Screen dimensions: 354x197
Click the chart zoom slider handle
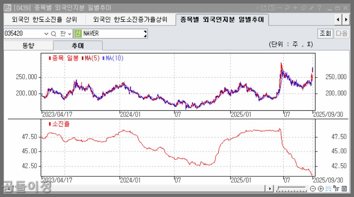pyautogui.click(x=278, y=188)
